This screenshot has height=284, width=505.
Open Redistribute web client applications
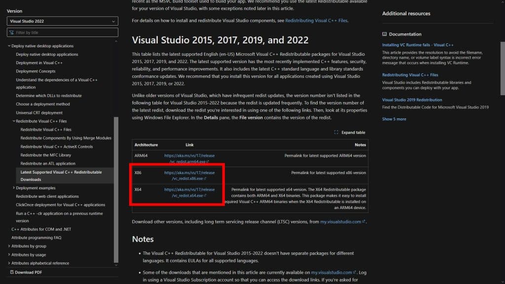pos(47,196)
